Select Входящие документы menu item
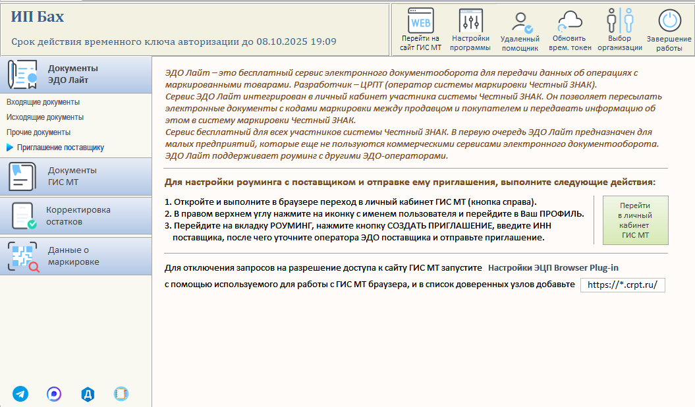The image size is (695, 407). pyautogui.click(x=43, y=102)
